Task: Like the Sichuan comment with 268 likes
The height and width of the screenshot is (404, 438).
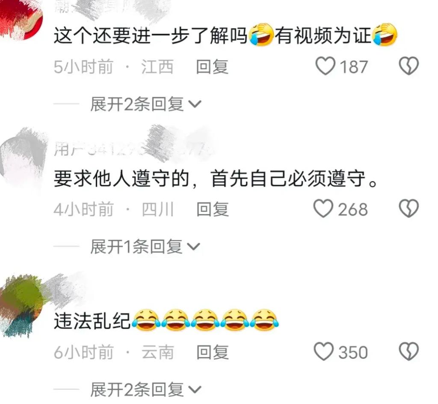Action: (323, 209)
